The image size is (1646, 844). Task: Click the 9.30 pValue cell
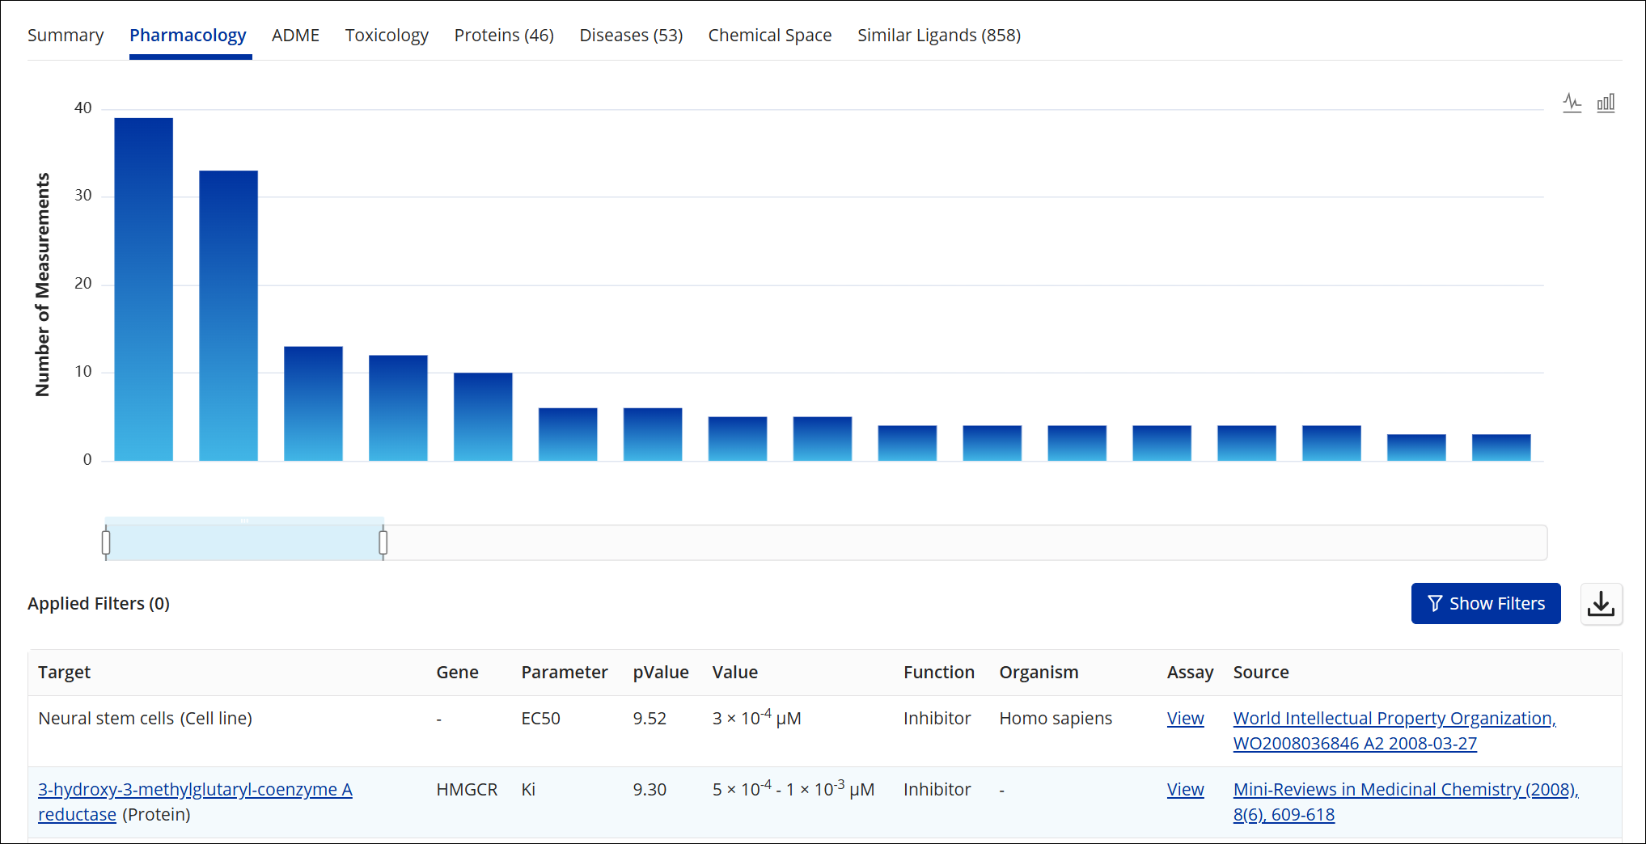650,790
